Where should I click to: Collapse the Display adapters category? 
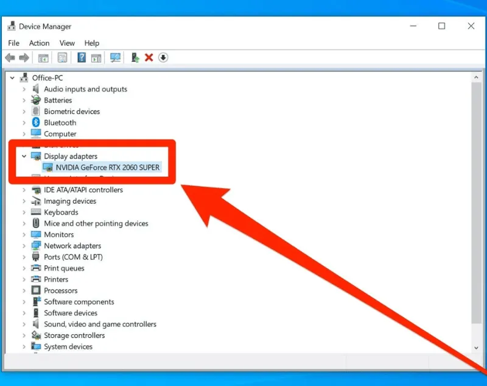[24, 156]
